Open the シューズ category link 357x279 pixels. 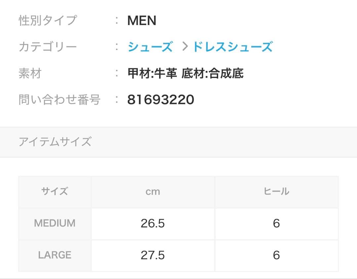(150, 47)
